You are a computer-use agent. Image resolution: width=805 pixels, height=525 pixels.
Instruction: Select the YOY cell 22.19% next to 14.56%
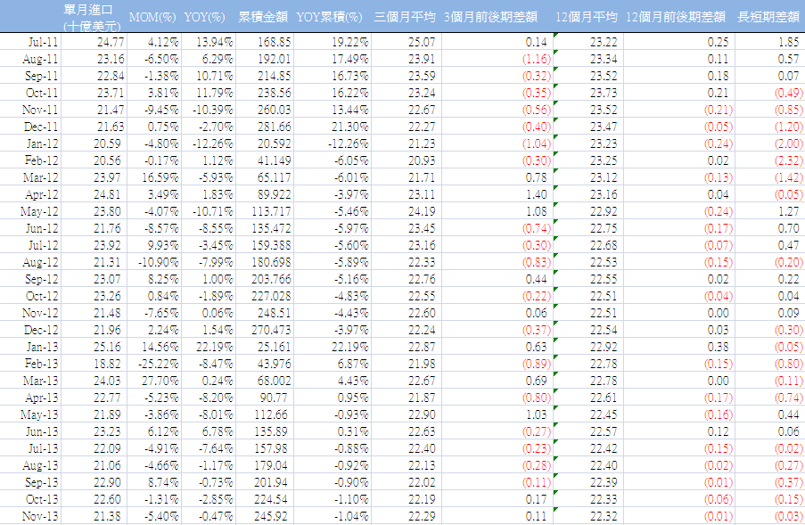point(215,347)
